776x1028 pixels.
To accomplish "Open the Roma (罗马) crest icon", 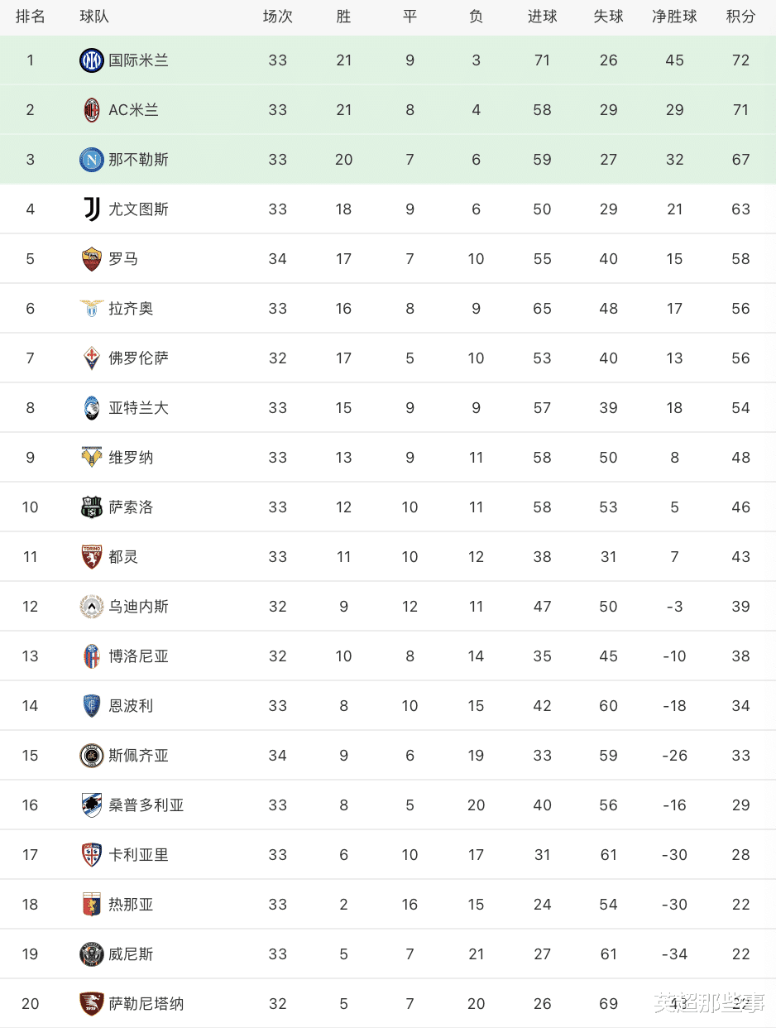I will point(92,259).
